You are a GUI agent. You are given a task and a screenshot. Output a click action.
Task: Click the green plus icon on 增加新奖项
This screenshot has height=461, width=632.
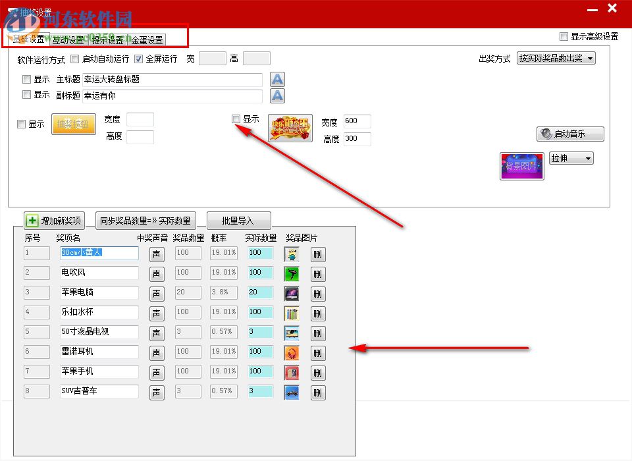click(x=32, y=220)
